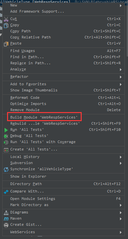Image resolution: width=128 pixels, height=239 pixels.
Task: Expand the Subversion submenu arrow
Action: point(121,163)
